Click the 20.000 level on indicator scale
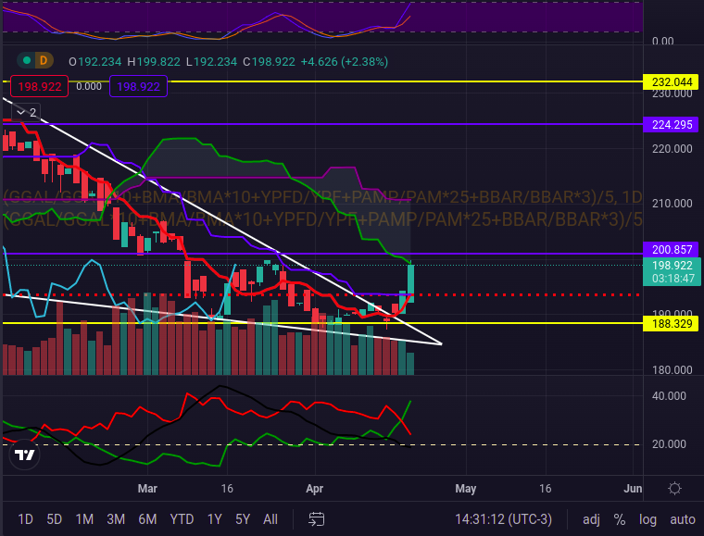The image size is (704, 536). pyautogui.click(x=669, y=444)
